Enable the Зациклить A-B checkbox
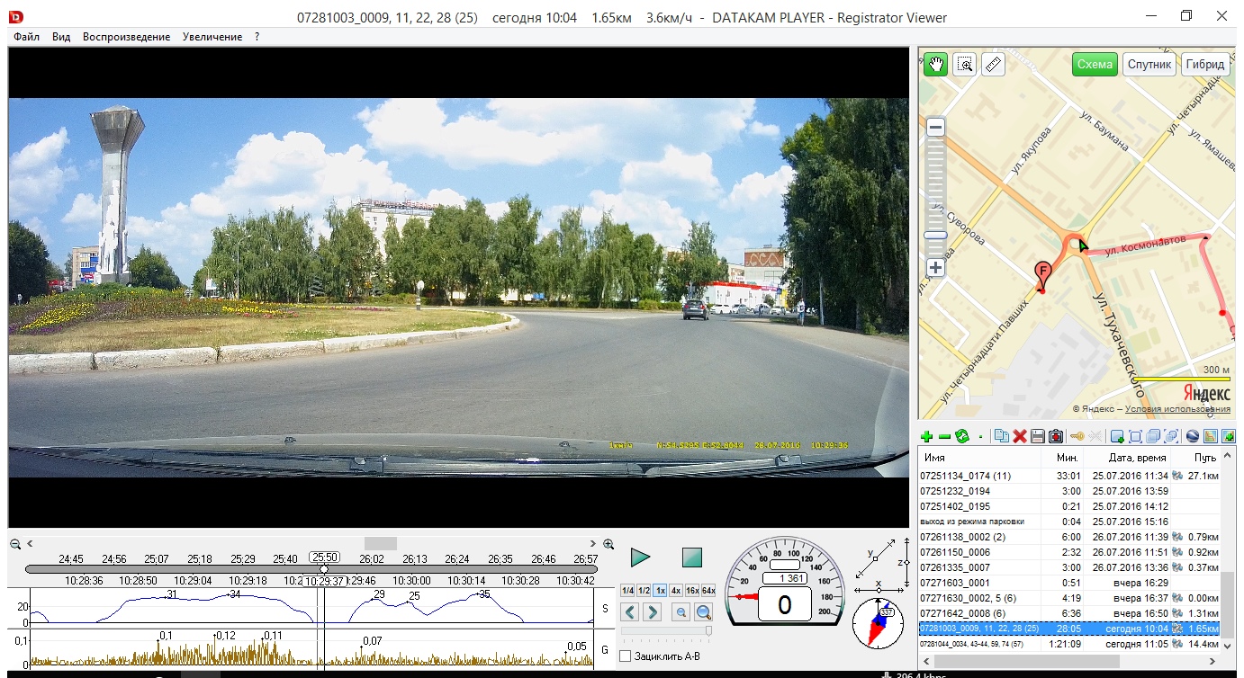Screen dimensions: 1244x678 (x=626, y=656)
